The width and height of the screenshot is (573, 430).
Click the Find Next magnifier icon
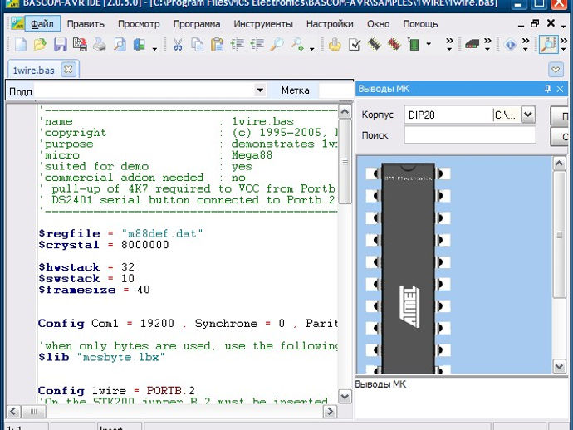(x=297, y=45)
